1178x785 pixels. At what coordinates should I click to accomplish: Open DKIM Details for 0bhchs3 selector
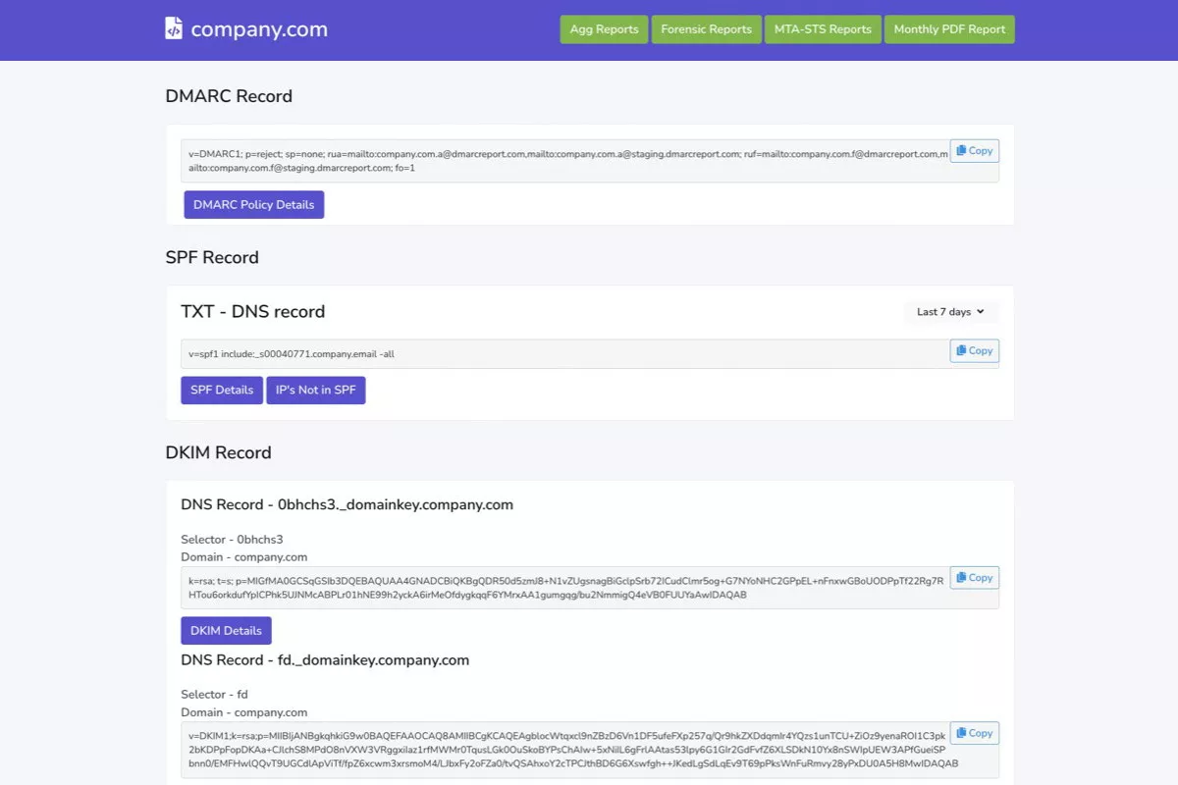(226, 631)
